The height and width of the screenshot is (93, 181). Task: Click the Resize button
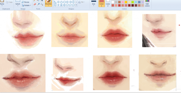coord(26,2)
